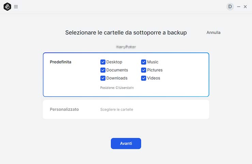Click the Videos folder label
This screenshot has height=164, width=252.
(154, 78)
